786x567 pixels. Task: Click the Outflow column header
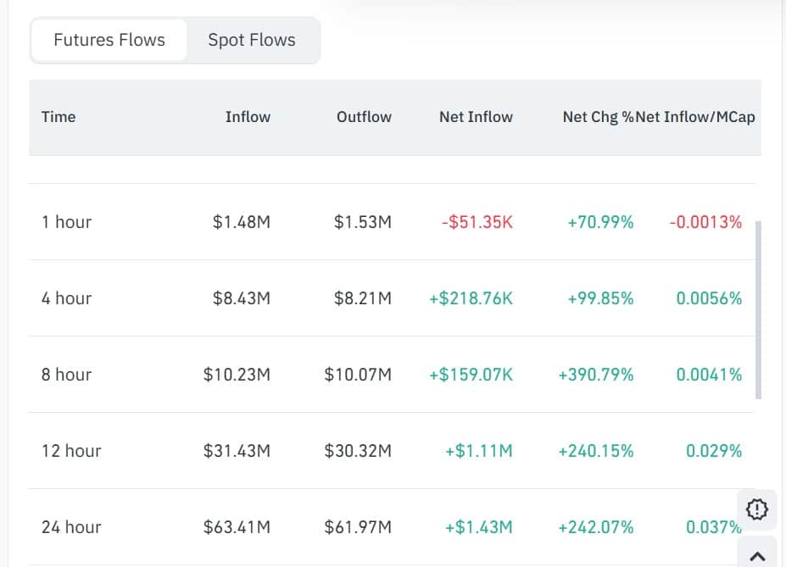click(363, 117)
